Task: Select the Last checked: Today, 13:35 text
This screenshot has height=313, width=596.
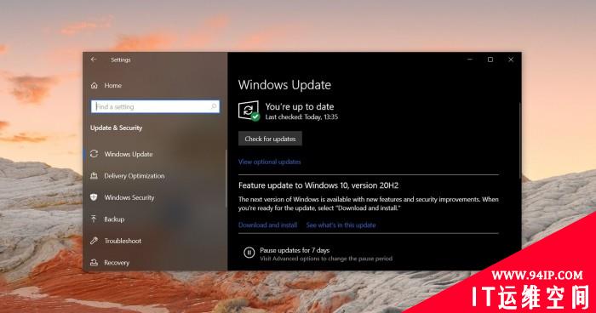Action: click(301, 117)
